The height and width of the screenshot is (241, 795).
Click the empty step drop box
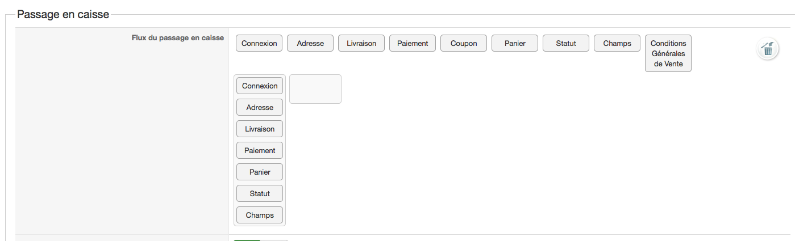(315, 89)
